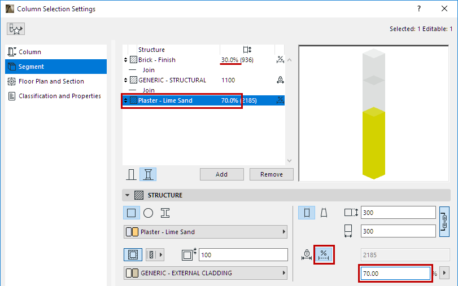The image size is (458, 286).
Task: Click the 1100 length value
Action: point(228,80)
